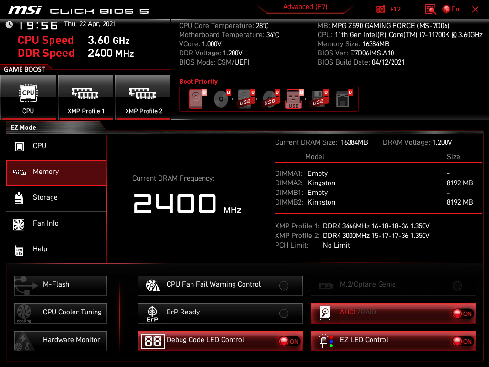Click XMP Profile 2 DDR4 3000MHz text

tap(376, 236)
